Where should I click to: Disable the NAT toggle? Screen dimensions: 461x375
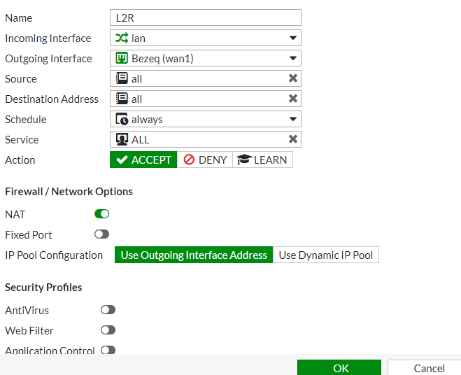pyautogui.click(x=102, y=214)
